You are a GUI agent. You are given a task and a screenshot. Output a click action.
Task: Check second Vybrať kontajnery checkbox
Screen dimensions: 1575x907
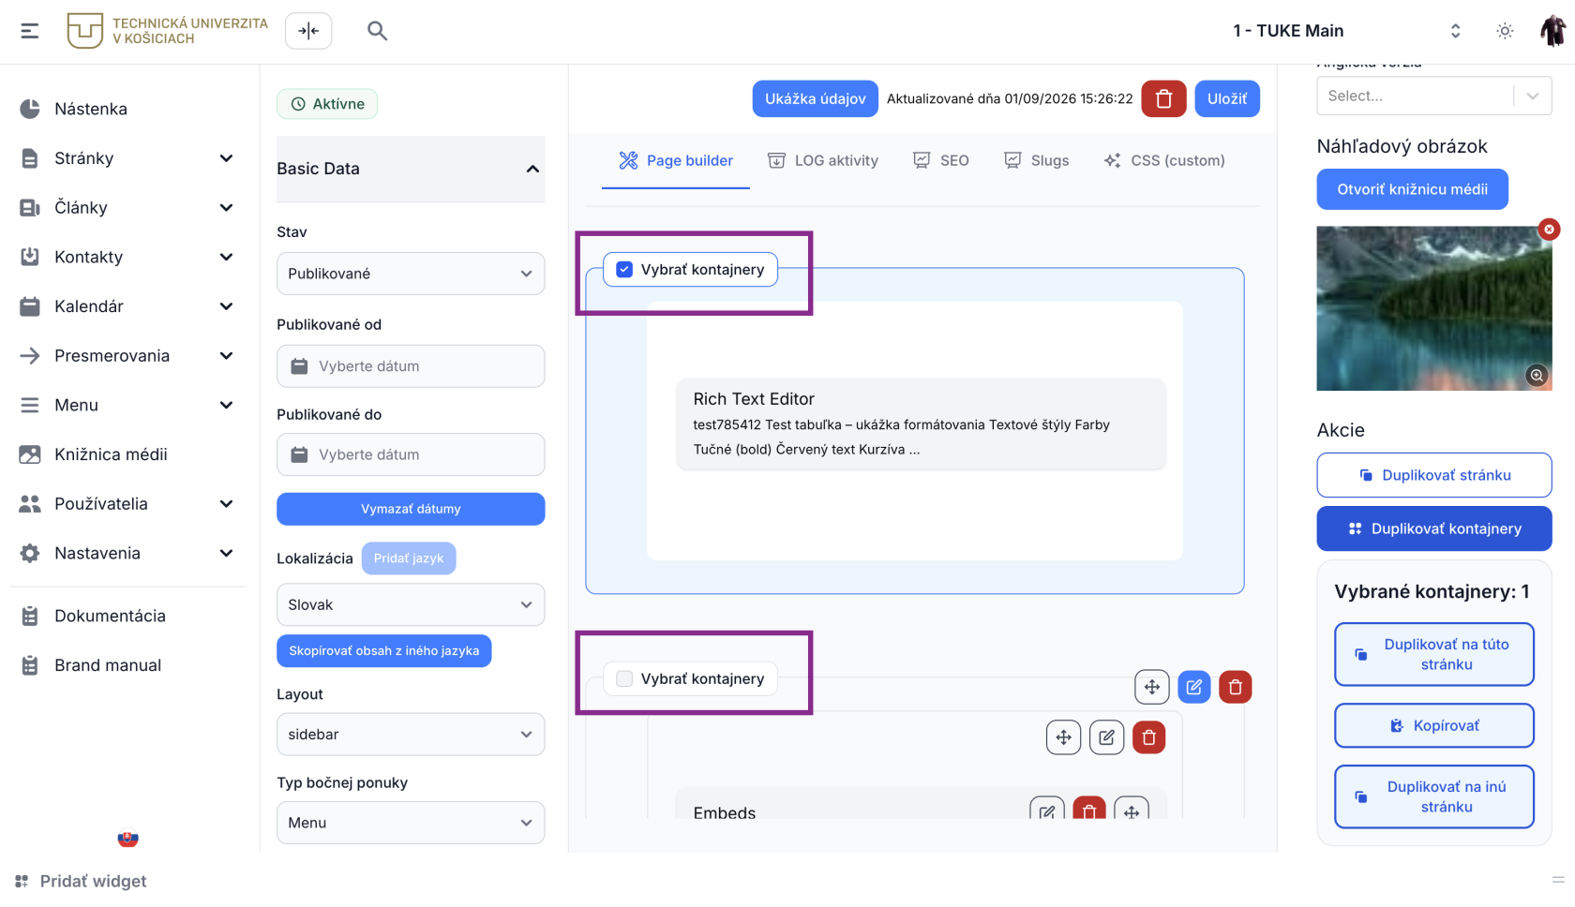tap(624, 678)
